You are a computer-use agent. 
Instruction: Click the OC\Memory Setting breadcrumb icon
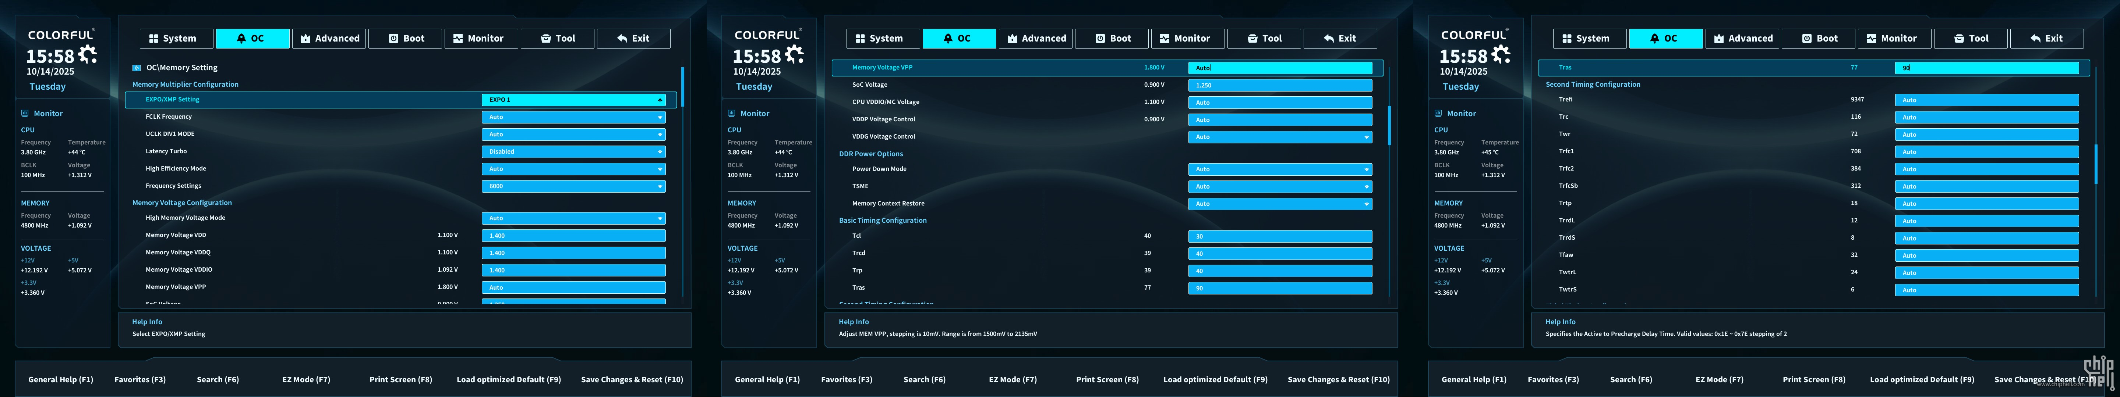[137, 68]
